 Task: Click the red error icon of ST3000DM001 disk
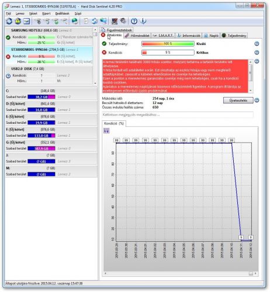click(x=8, y=57)
